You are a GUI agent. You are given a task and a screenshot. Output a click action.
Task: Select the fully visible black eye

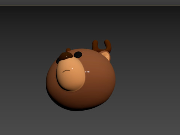coord(78,55)
